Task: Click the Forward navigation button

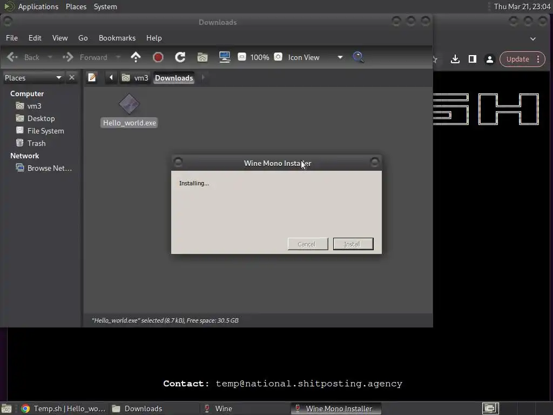Action: (x=85, y=57)
